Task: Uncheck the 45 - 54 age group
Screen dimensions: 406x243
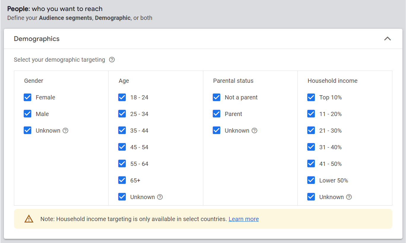Action: click(x=122, y=147)
